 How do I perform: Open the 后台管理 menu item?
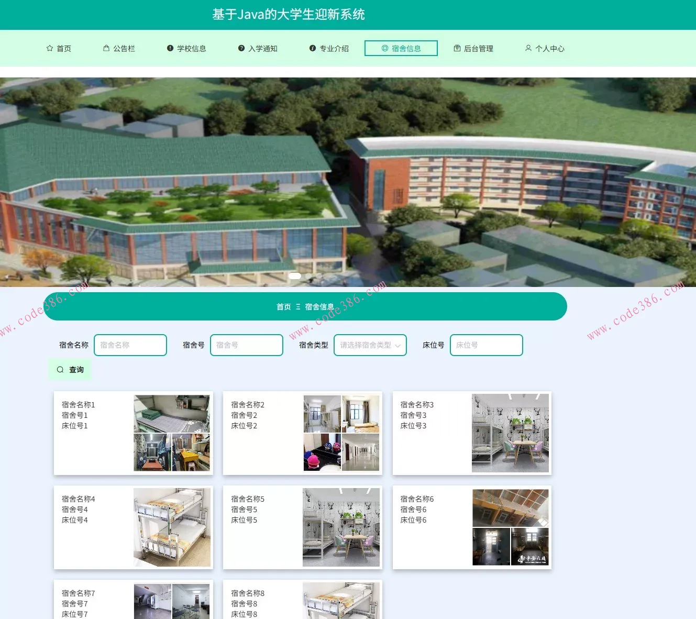tap(473, 48)
